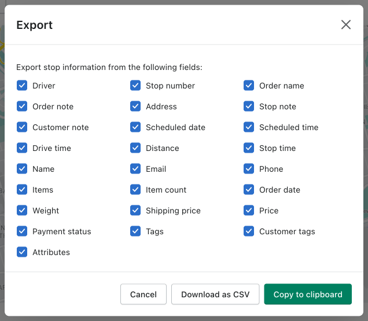Deselect the Customer tags checkbox
This screenshot has width=368, height=321.
[x=249, y=231]
